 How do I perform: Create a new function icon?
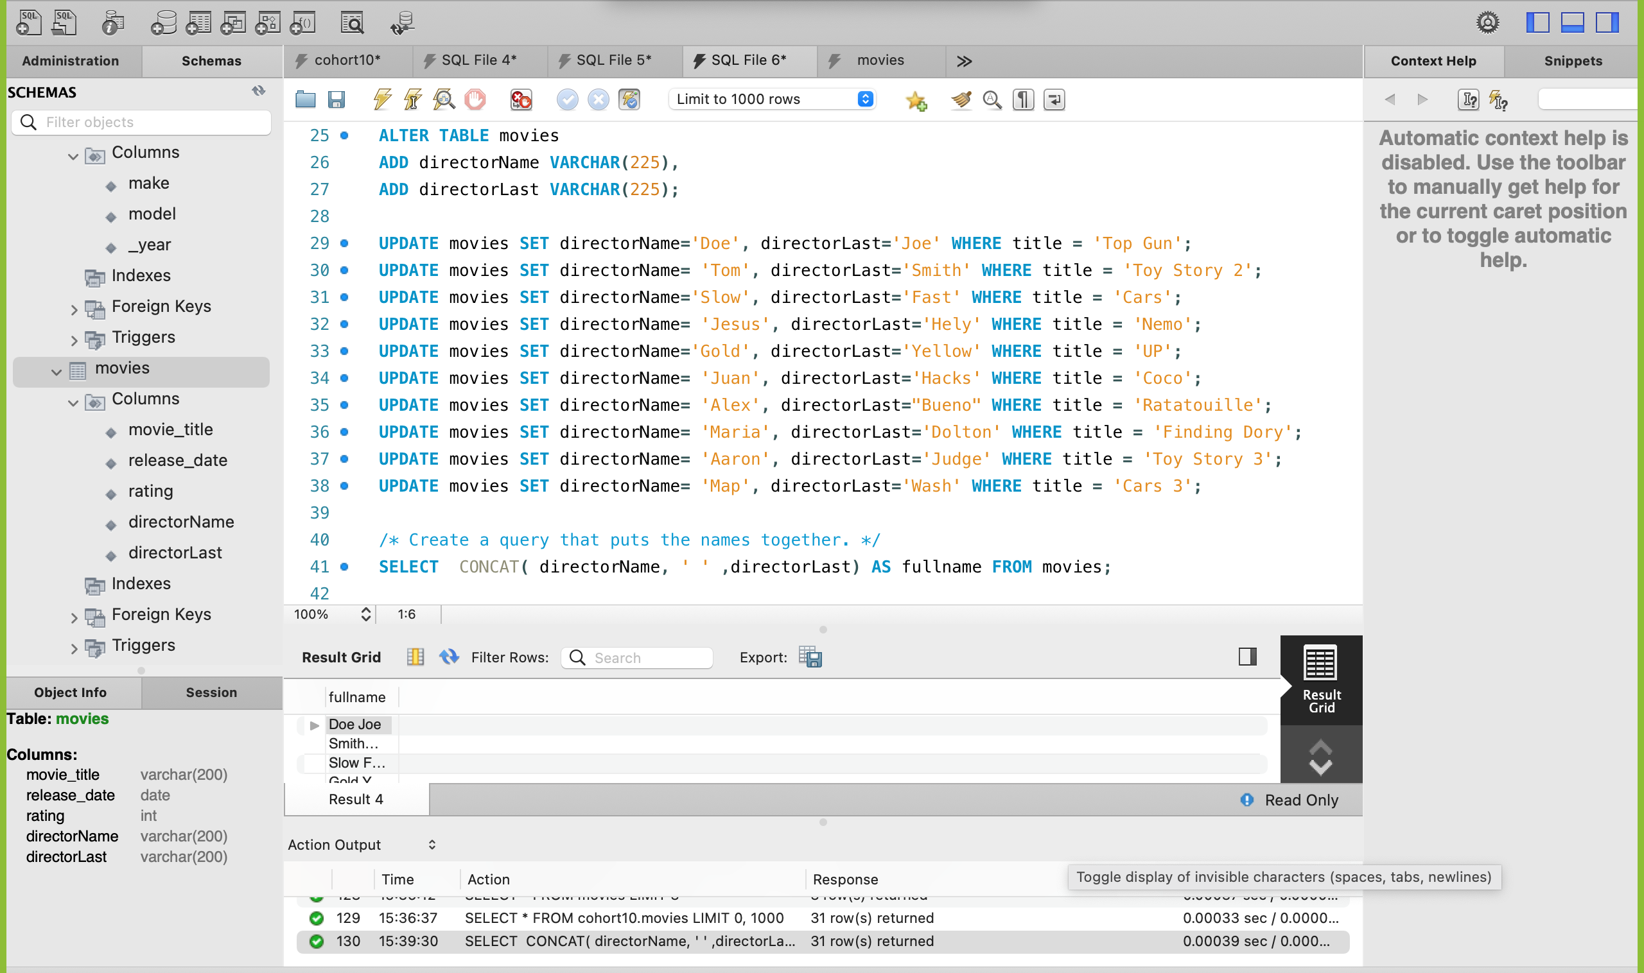(x=302, y=23)
